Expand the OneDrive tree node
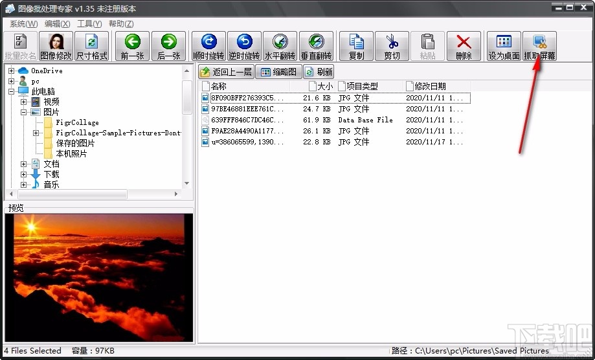The image size is (595, 360). pos(12,71)
